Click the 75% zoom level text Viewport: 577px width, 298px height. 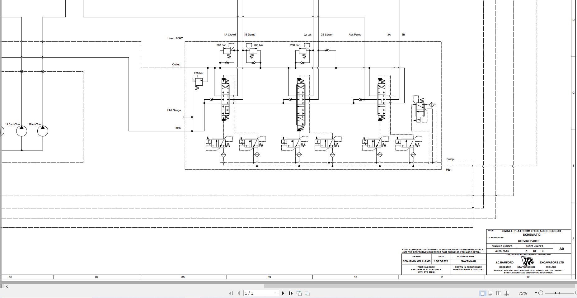523,293
